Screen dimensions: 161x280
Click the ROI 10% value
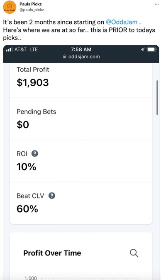(x=27, y=167)
